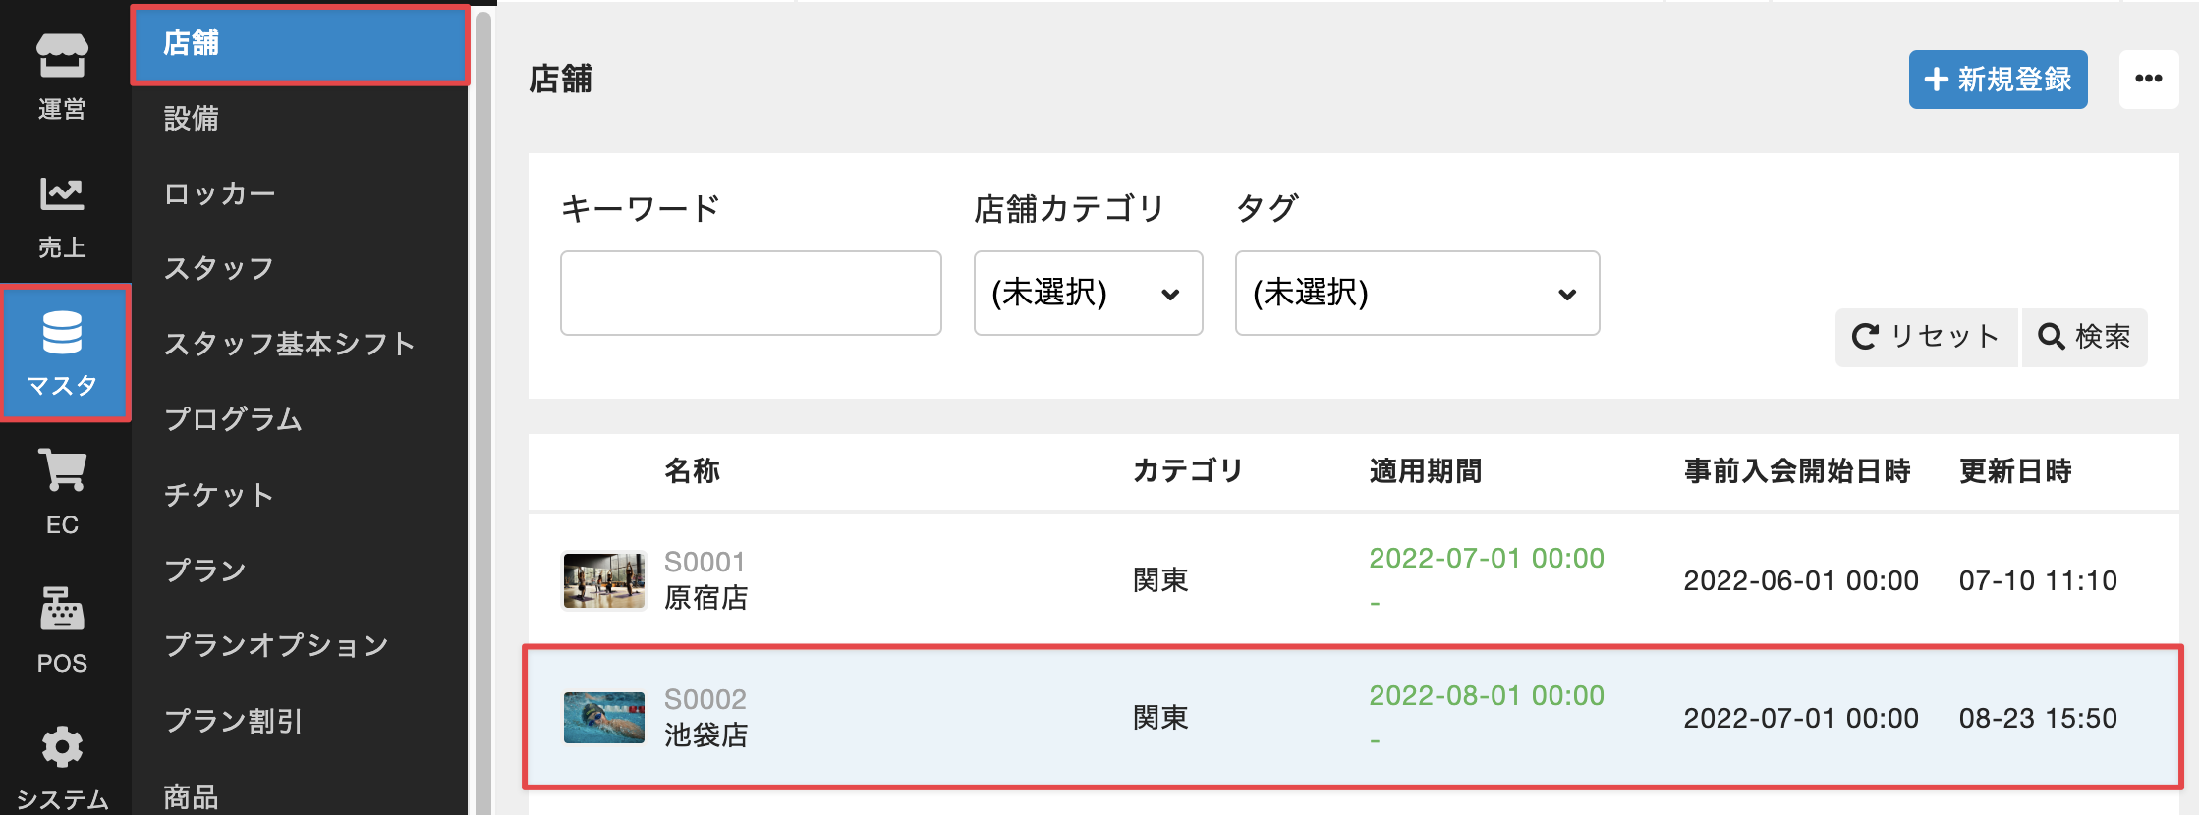The height and width of the screenshot is (815, 2199).
Task: Expand the 店舗カテゴリ dropdown
Action: tap(1088, 293)
